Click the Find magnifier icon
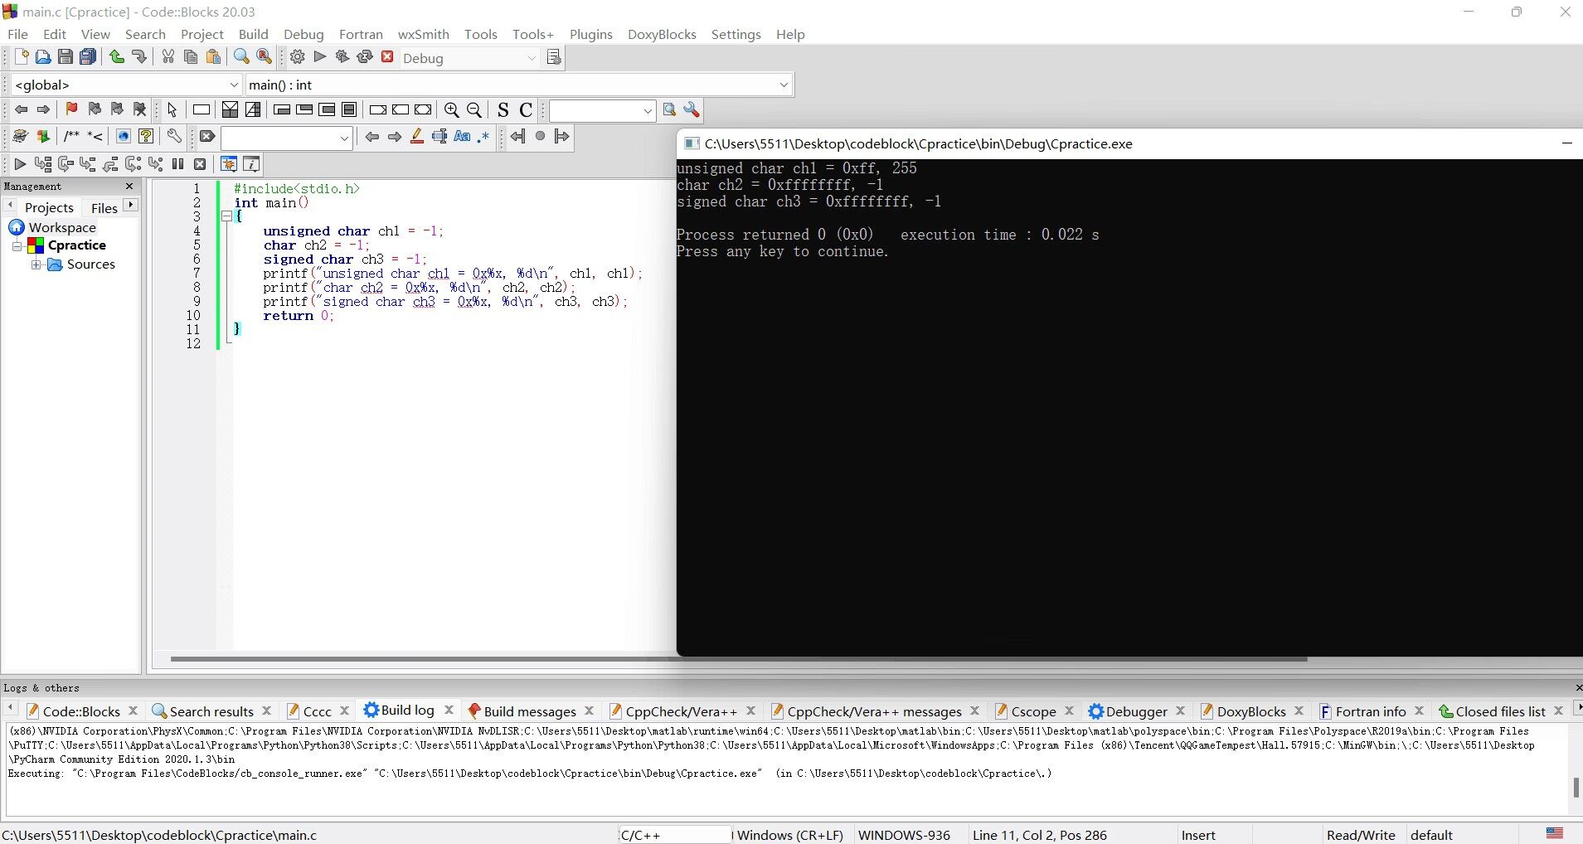Viewport: 1583px width, 844px height. pyautogui.click(x=241, y=57)
